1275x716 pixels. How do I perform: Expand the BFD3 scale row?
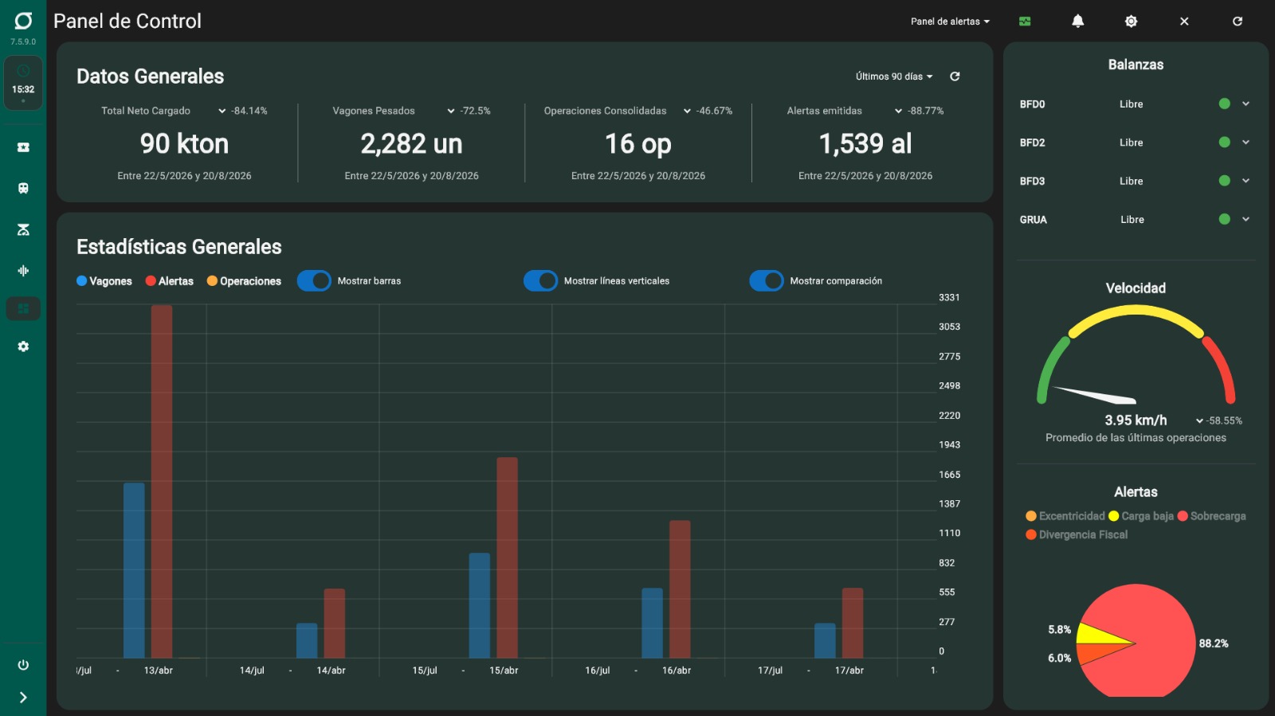pyautogui.click(x=1246, y=181)
